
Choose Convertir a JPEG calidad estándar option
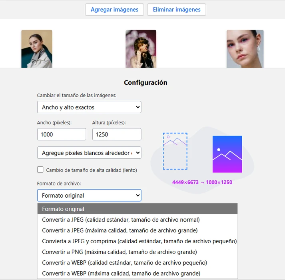click(138, 220)
